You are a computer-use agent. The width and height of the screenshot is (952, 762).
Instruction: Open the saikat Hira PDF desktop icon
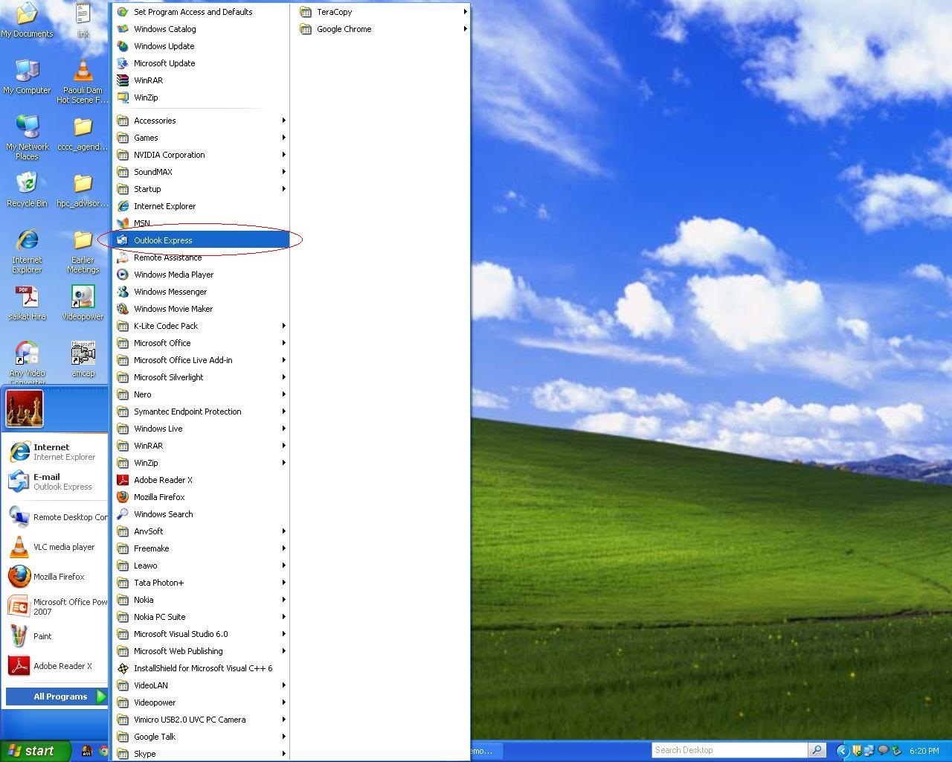point(27,296)
